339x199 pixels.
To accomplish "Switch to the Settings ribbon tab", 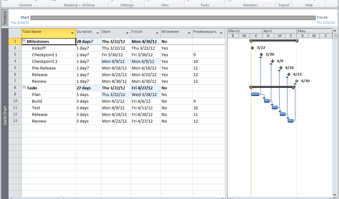I will pos(127,5).
